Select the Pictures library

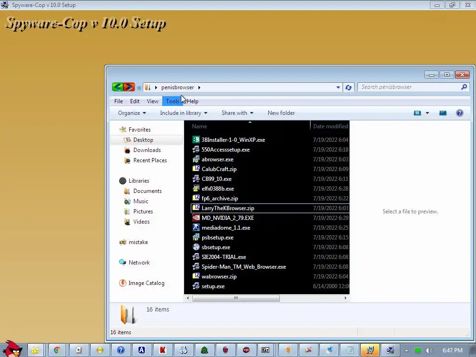click(143, 212)
